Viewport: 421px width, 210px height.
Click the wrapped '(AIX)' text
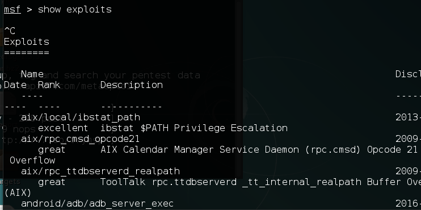click(18, 192)
